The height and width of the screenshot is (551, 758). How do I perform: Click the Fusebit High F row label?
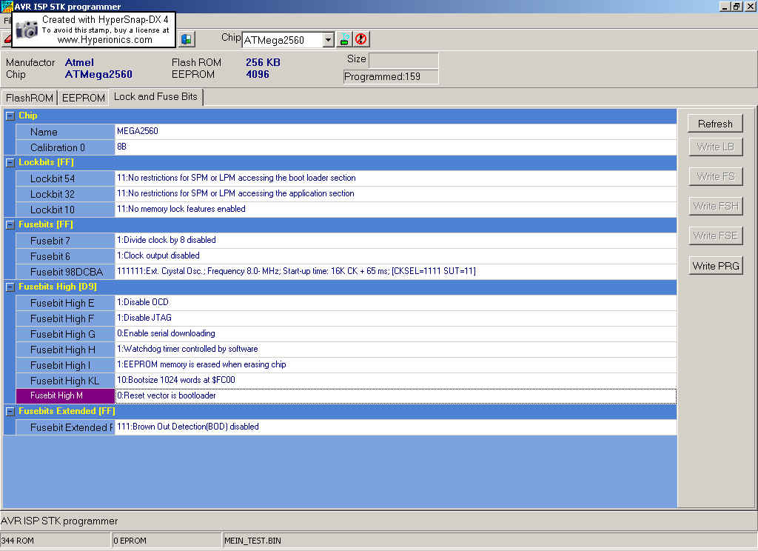65,318
